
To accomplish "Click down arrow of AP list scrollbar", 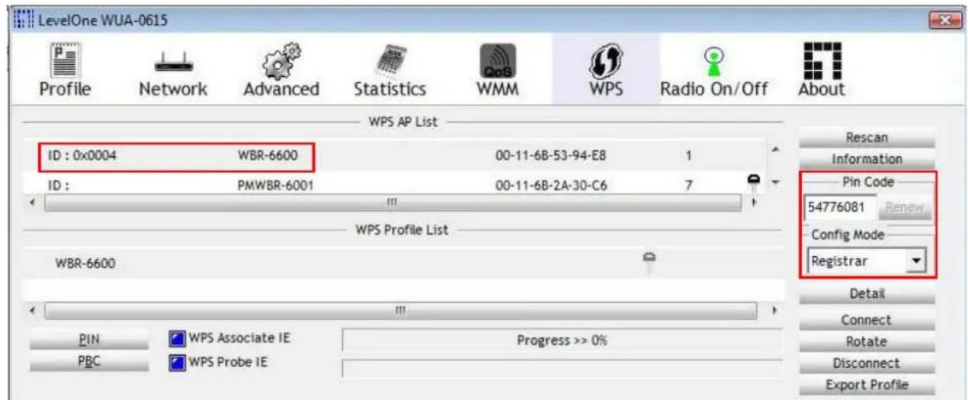I will 776,183.
